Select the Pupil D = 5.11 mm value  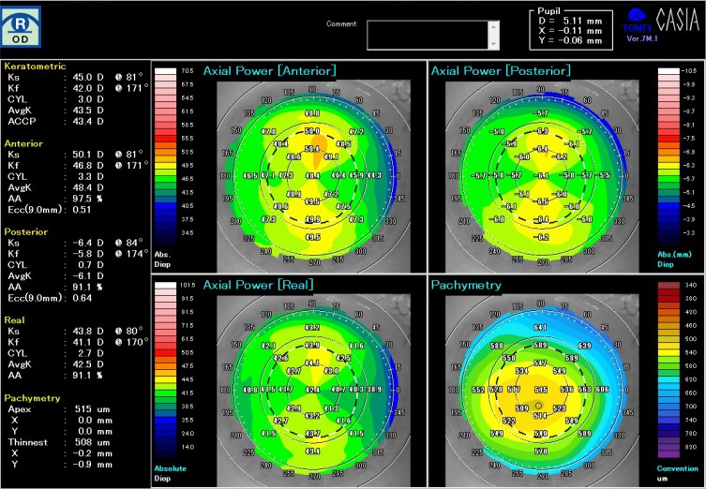(570, 21)
